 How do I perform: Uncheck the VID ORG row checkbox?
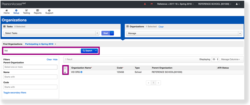point(65,72)
